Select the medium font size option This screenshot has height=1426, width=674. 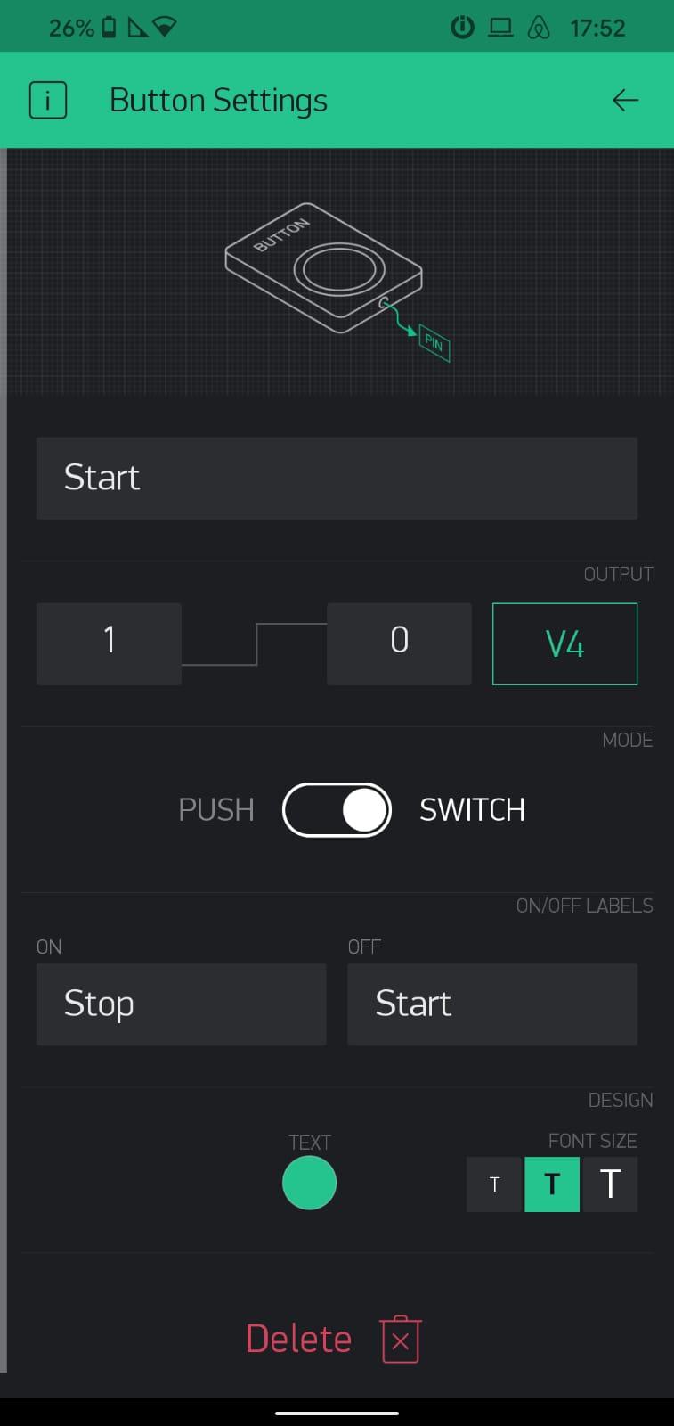click(x=552, y=1184)
